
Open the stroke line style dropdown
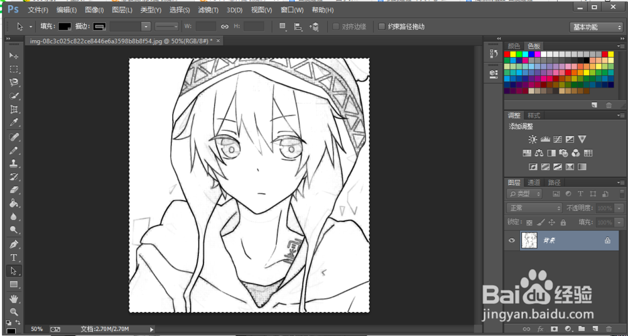coord(167,26)
